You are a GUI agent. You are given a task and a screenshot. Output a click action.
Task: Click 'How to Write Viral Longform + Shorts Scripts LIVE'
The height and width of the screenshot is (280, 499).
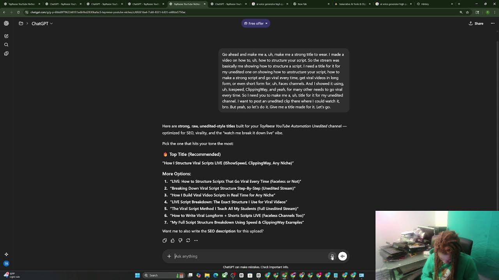(x=237, y=215)
